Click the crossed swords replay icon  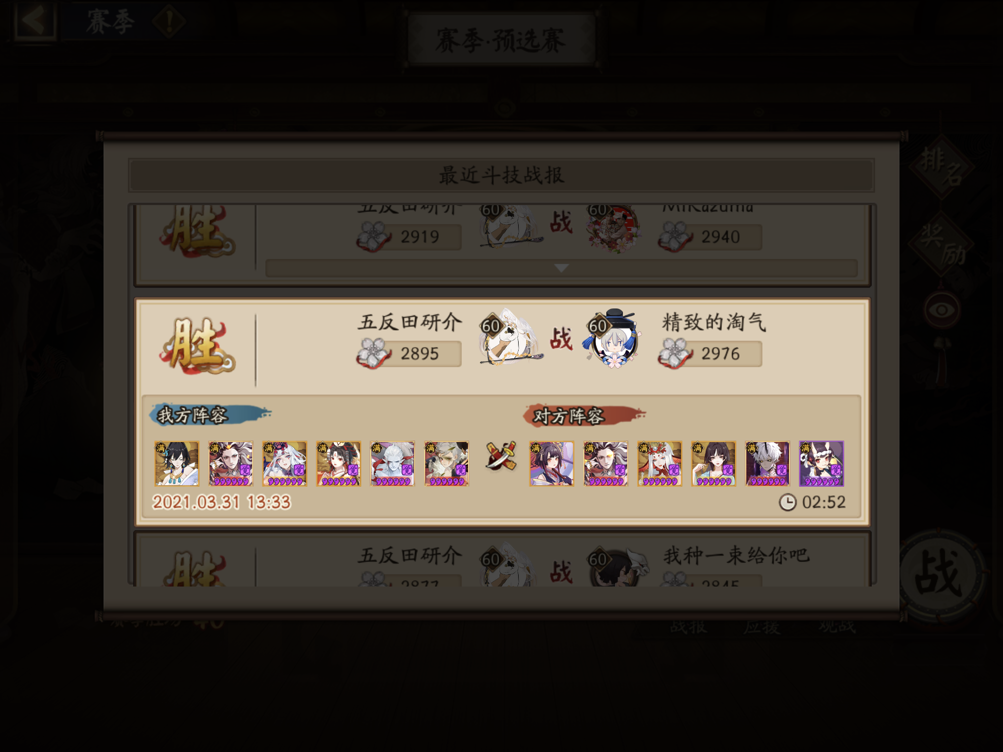501,455
